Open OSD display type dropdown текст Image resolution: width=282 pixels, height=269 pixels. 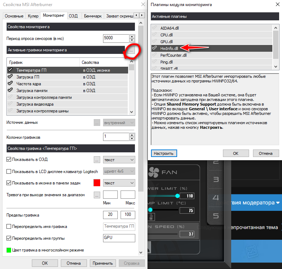[119, 160]
